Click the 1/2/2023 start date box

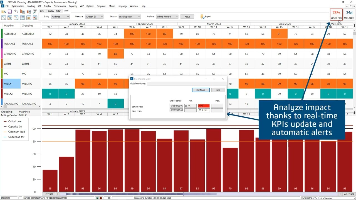click(49, 194)
